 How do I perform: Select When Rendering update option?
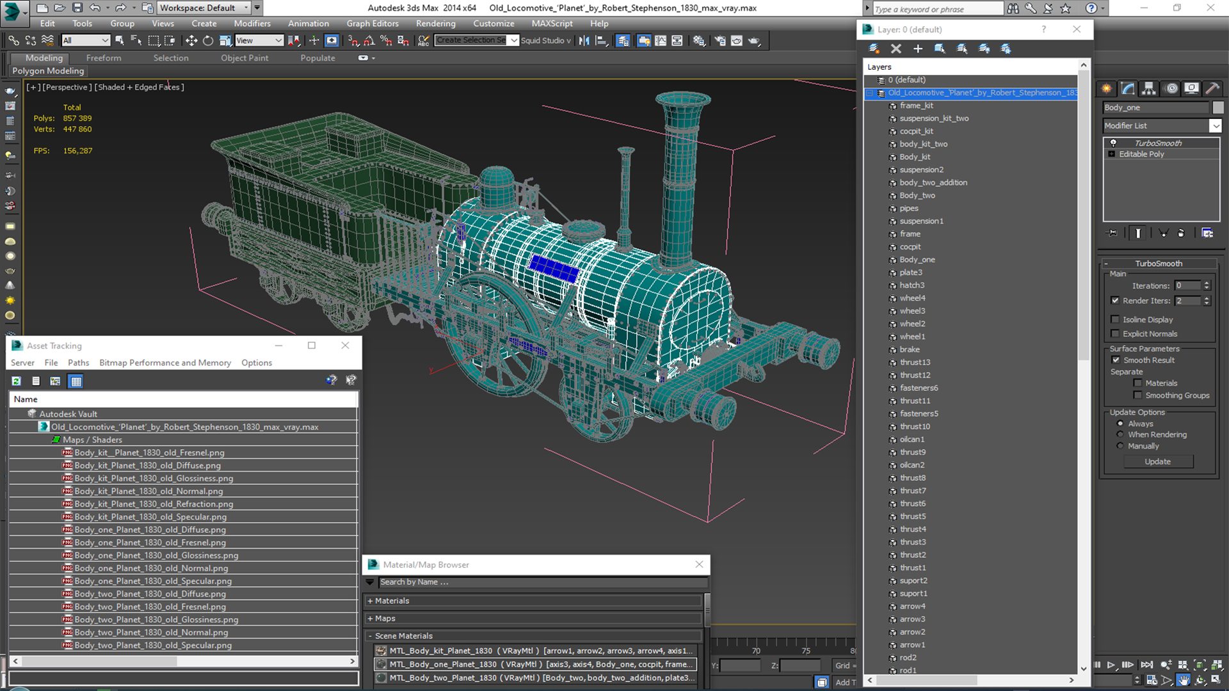pyautogui.click(x=1120, y=434)
